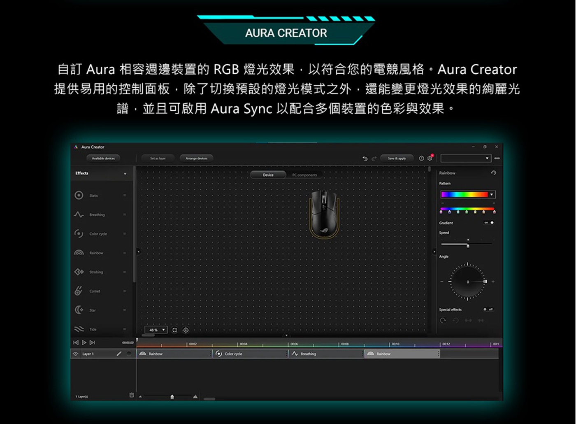This screenshot has height=424, width=576.
Task: Open the 48 % zoom dropdown
Action: point(156,330)
